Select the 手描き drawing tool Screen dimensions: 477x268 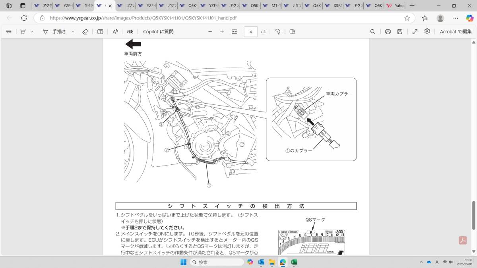pyautogui.click(x=56, y=31)
